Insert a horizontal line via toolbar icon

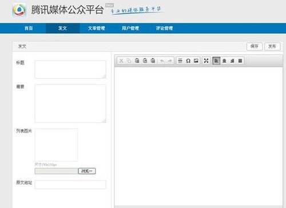pyautogui.click(x=180, y=61)
